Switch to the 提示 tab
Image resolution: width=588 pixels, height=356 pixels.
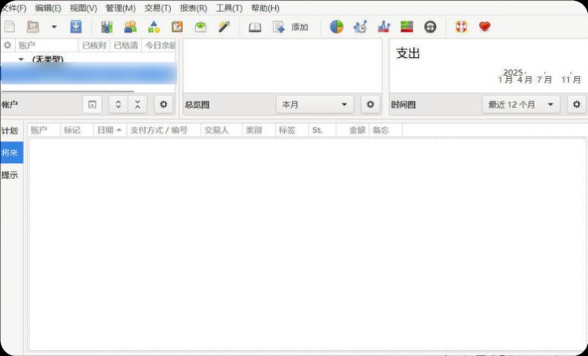10,175
